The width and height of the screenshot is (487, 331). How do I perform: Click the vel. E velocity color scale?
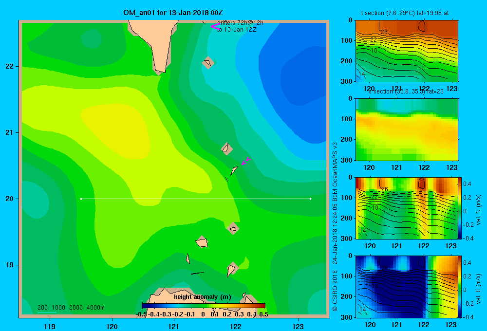460,287
